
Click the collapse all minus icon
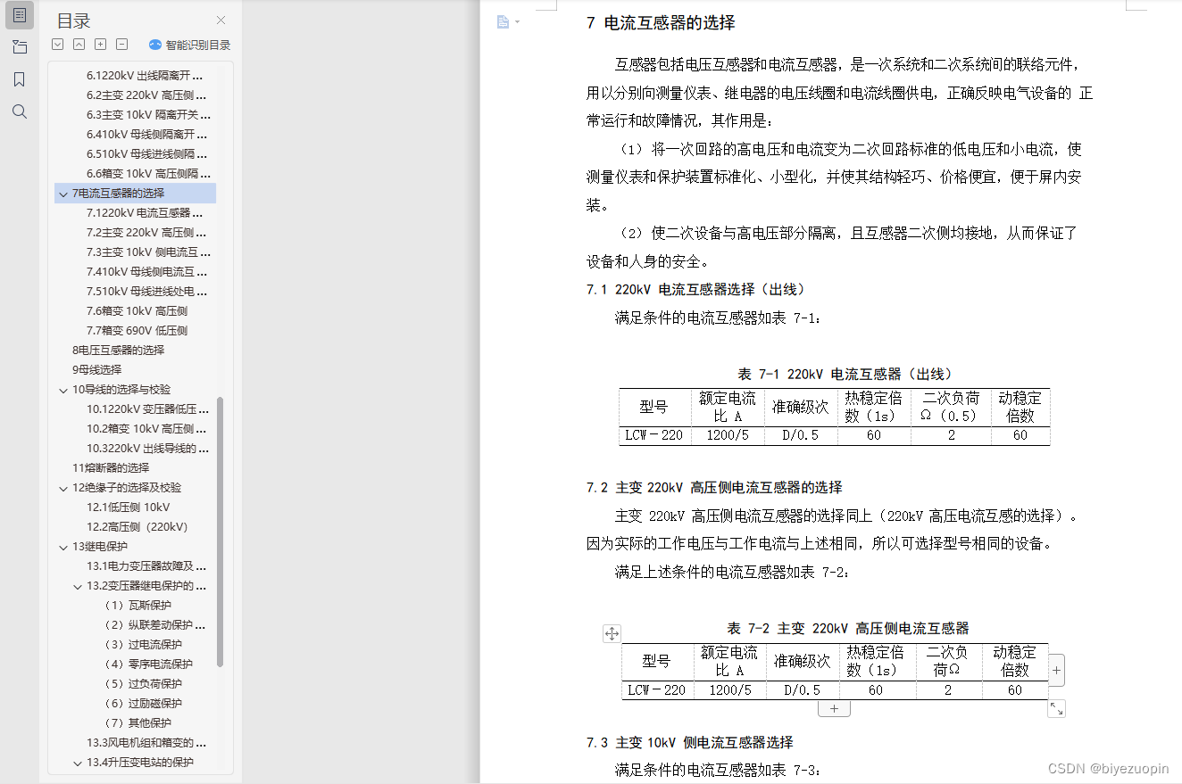coord(121,45)
